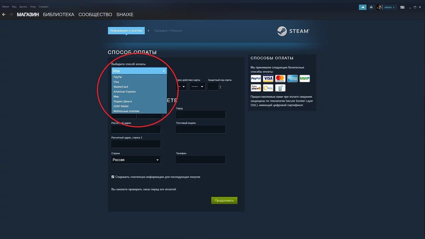Click the American Express payment logo
This screenshot has height=239, width=425.
click(x=292, y=79)
